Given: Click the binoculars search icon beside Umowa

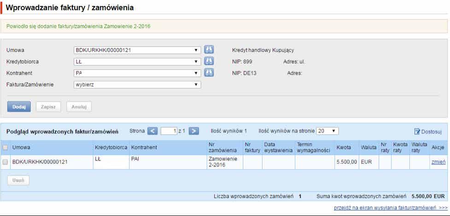Looking at the screenshot, I should point(209,50).
